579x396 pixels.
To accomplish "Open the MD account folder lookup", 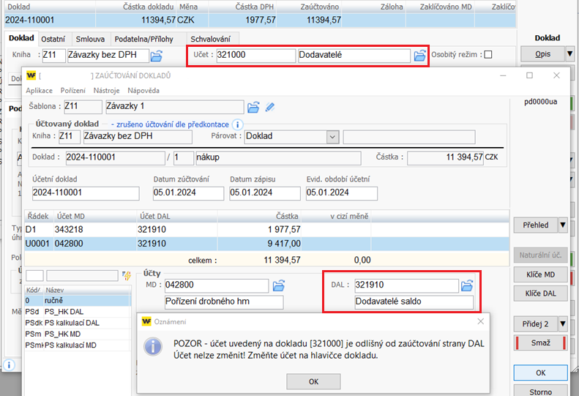I will click(279, 285).
